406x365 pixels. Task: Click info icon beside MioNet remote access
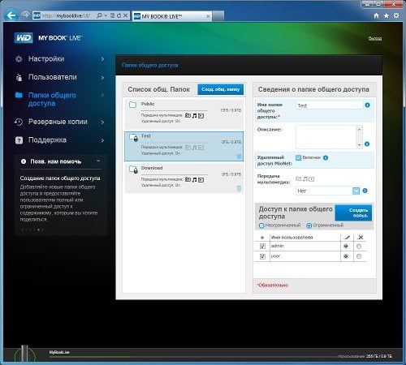pos(326,157)
